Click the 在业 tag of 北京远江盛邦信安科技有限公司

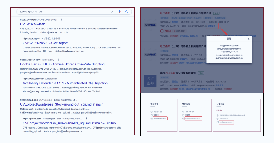click(x=201, y=73)
